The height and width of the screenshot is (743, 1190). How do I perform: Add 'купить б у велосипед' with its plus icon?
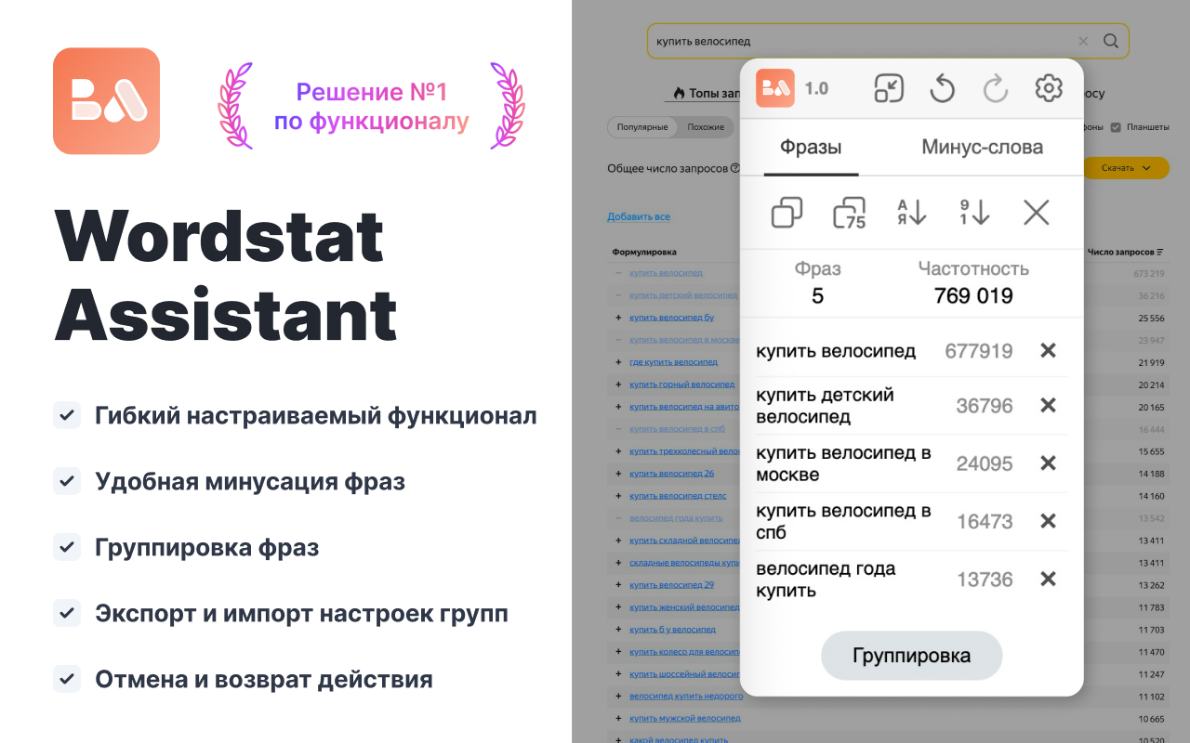[618, 629]
